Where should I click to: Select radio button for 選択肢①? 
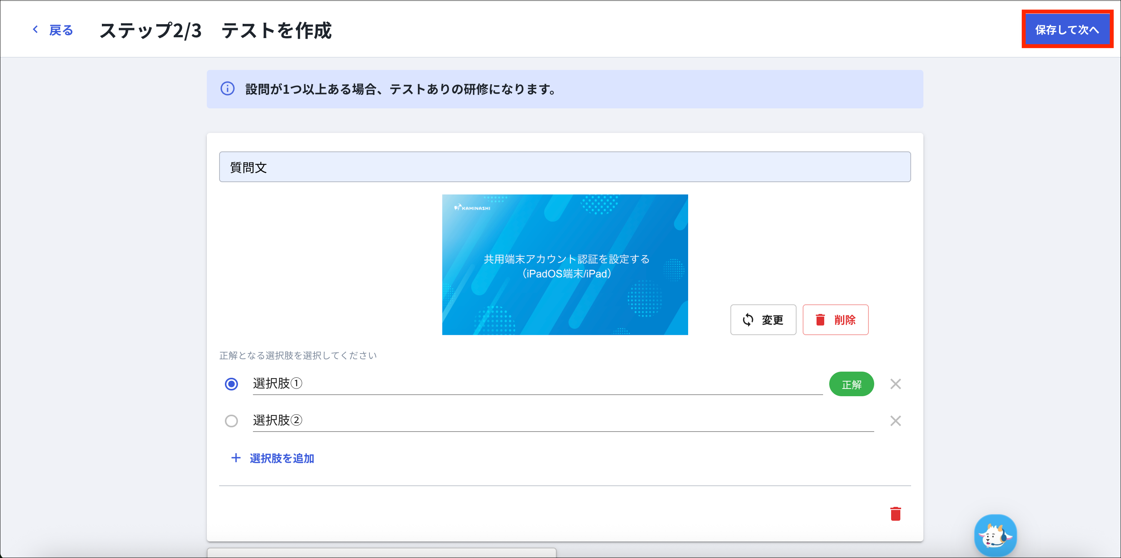[x=231, y=384]
